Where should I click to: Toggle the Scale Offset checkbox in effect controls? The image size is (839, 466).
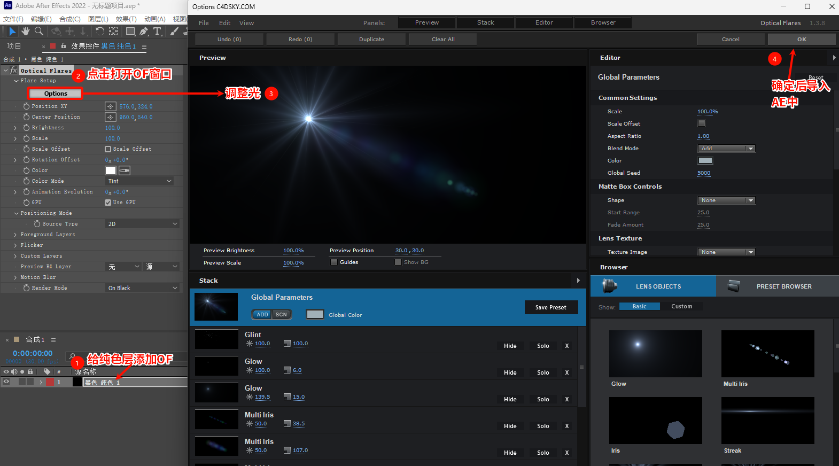click(108, 149)
